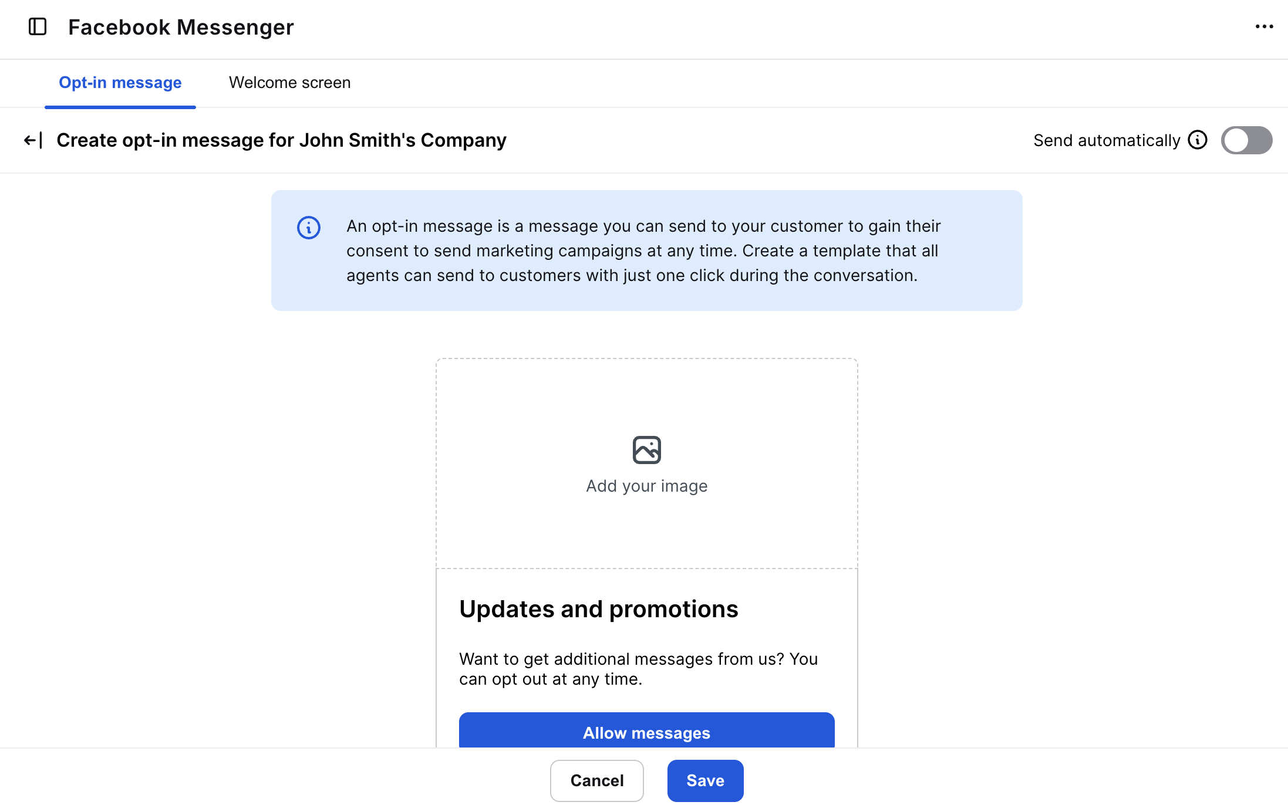Click the 'Send automatically' label text
This screenshot has width=1288, height=812.
pyautogui.click(x=1107, y=140)
